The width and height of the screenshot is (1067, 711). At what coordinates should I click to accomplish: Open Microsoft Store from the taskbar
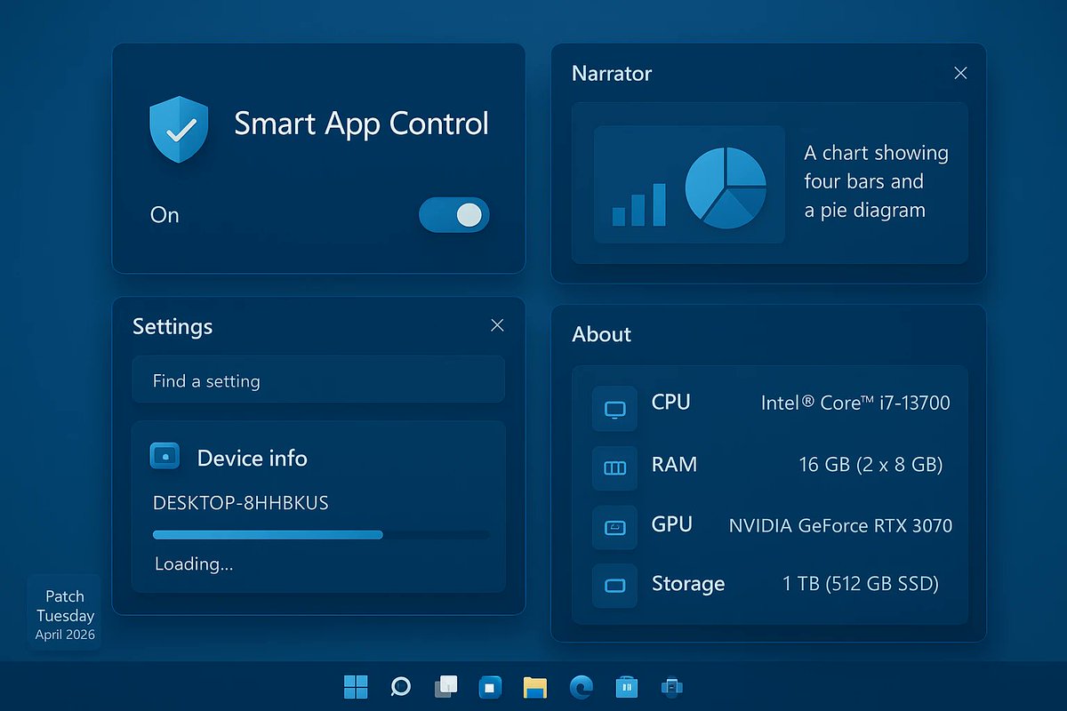coord(627,686)
